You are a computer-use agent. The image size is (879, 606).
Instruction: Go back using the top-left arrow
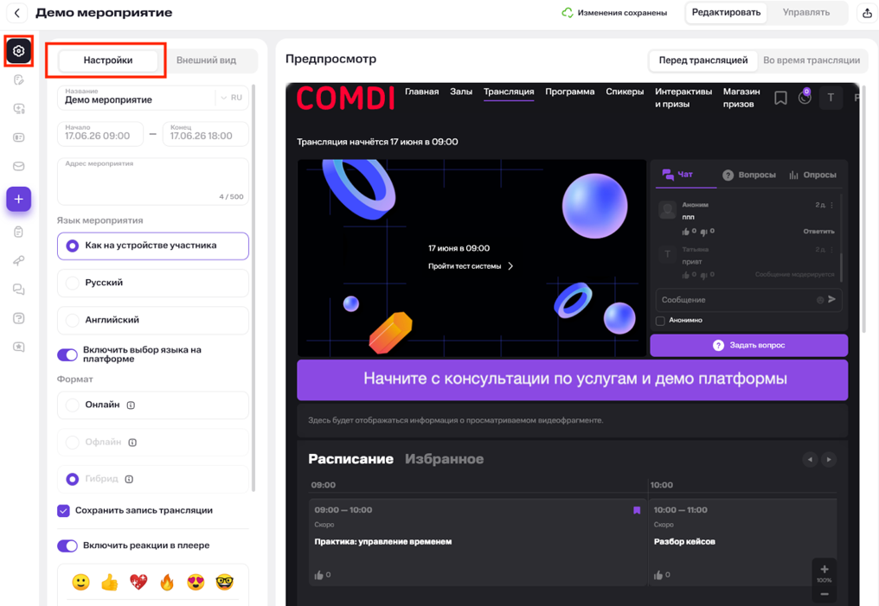16,13
